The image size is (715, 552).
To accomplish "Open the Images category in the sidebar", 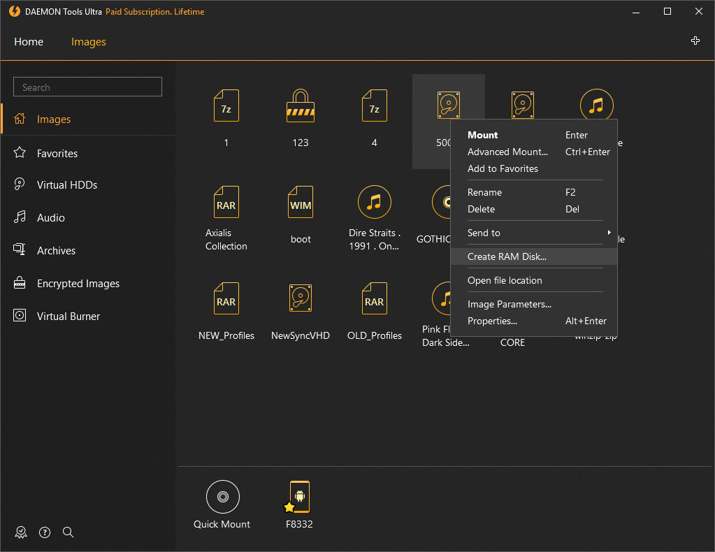I will click(88, 119).
